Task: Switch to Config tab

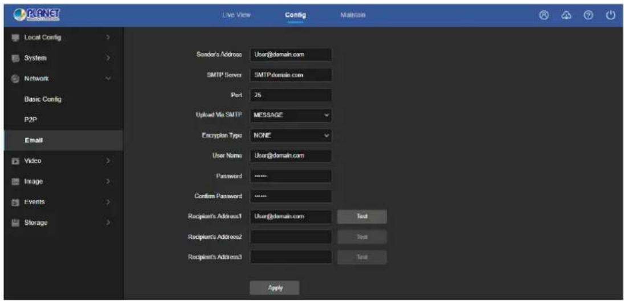Action: [x=295, y=15]
